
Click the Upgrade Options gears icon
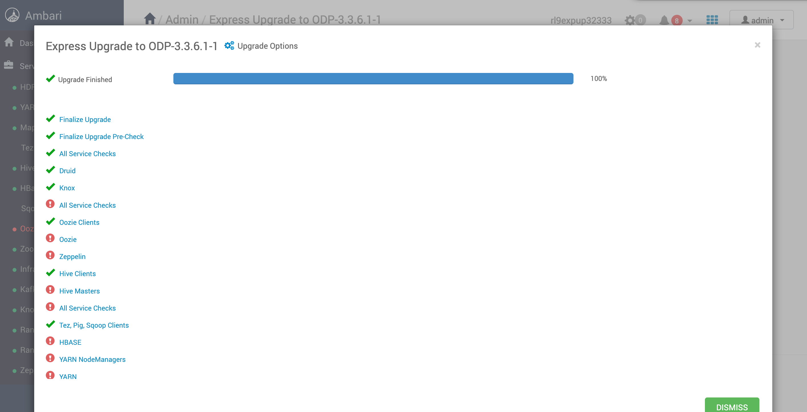pyautogui.click(x=229, y=46)
